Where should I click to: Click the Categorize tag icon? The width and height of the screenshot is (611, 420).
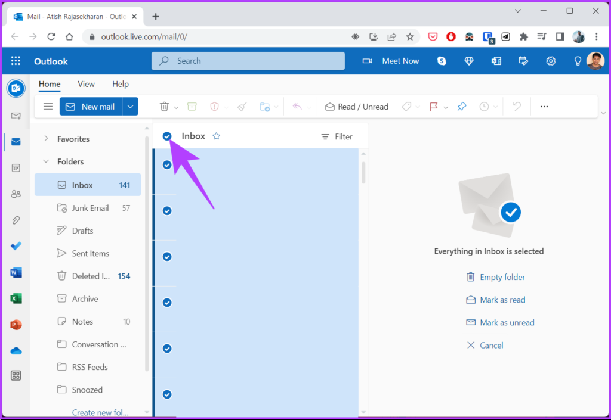click(x=406, y=107)
